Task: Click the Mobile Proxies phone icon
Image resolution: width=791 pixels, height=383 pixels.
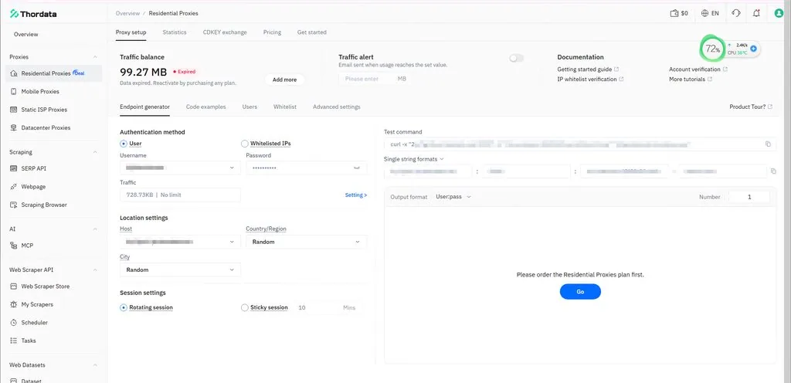Action: point(14,92)
